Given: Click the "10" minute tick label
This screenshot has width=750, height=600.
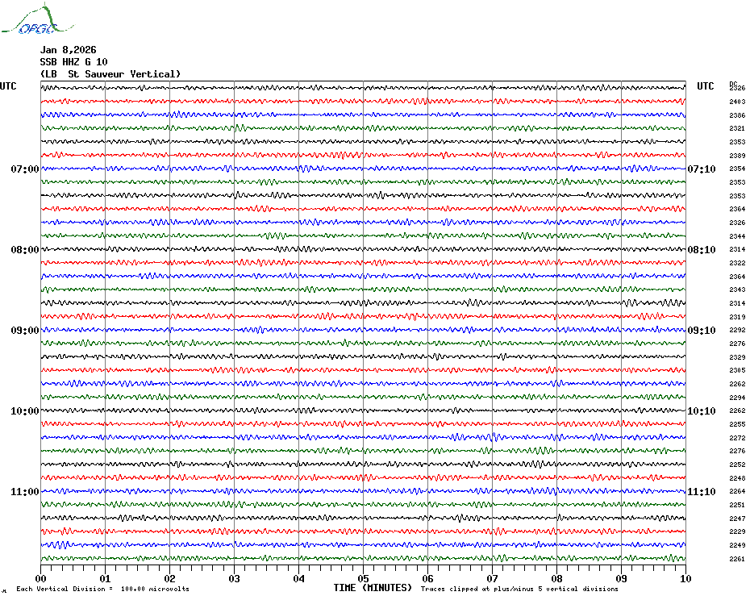Looking at the screenshot, I should coord(685,579).
